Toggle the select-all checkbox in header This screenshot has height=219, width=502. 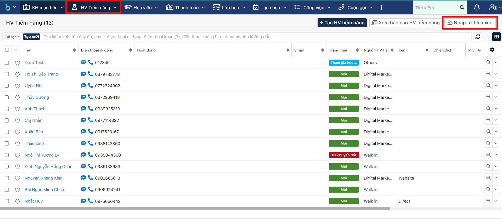point(7,50)
